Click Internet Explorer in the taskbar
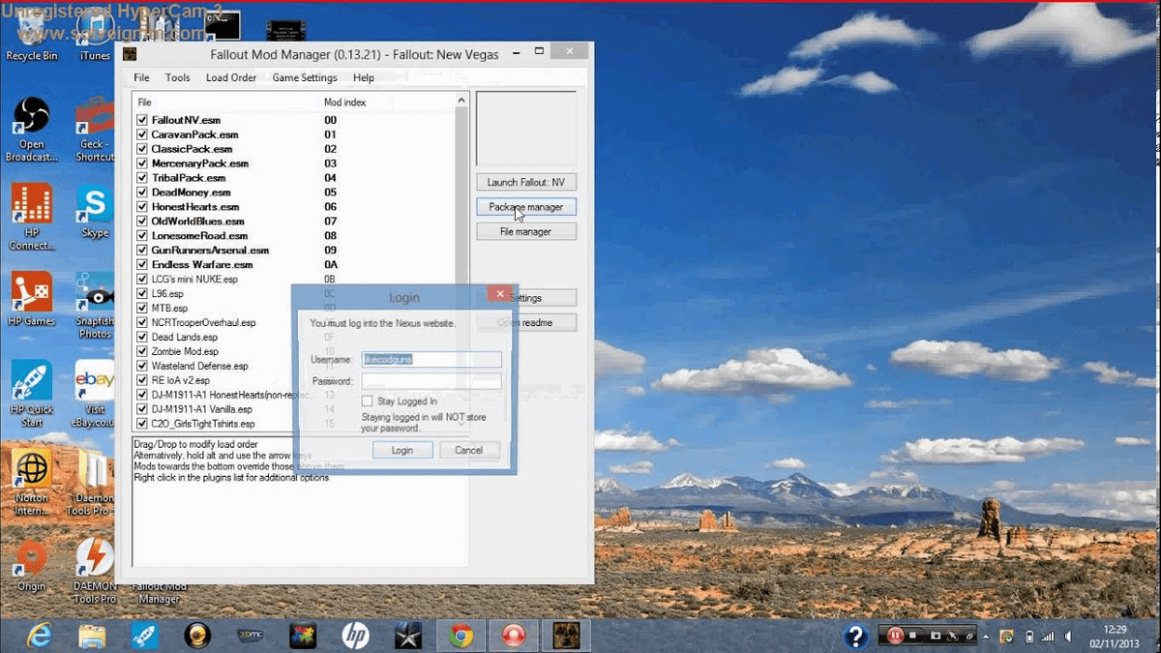 [40, 636]
